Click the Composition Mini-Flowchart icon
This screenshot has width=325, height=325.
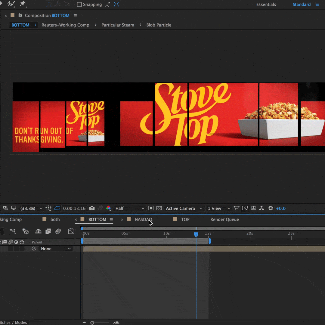(x=13, y=231)
